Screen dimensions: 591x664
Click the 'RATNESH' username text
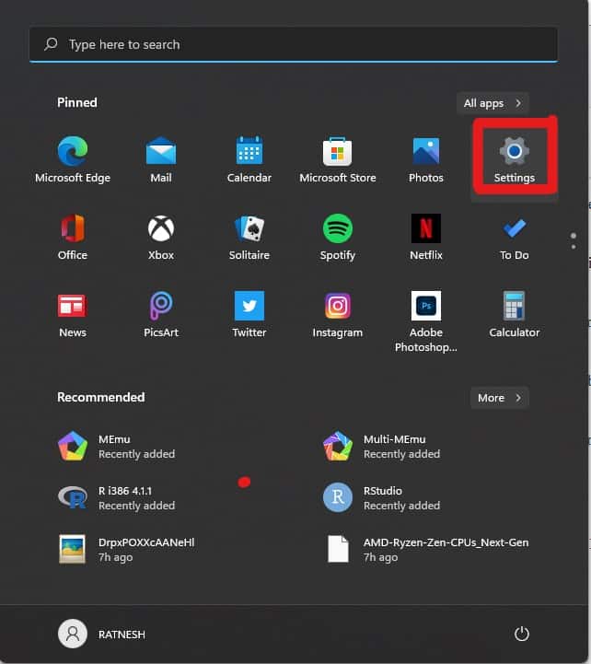pyautogui.click(x=122, y=635)
